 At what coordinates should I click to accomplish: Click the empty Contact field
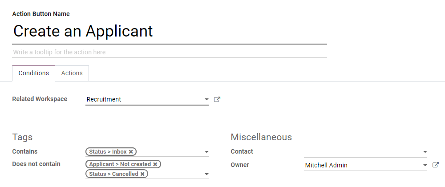360,152
